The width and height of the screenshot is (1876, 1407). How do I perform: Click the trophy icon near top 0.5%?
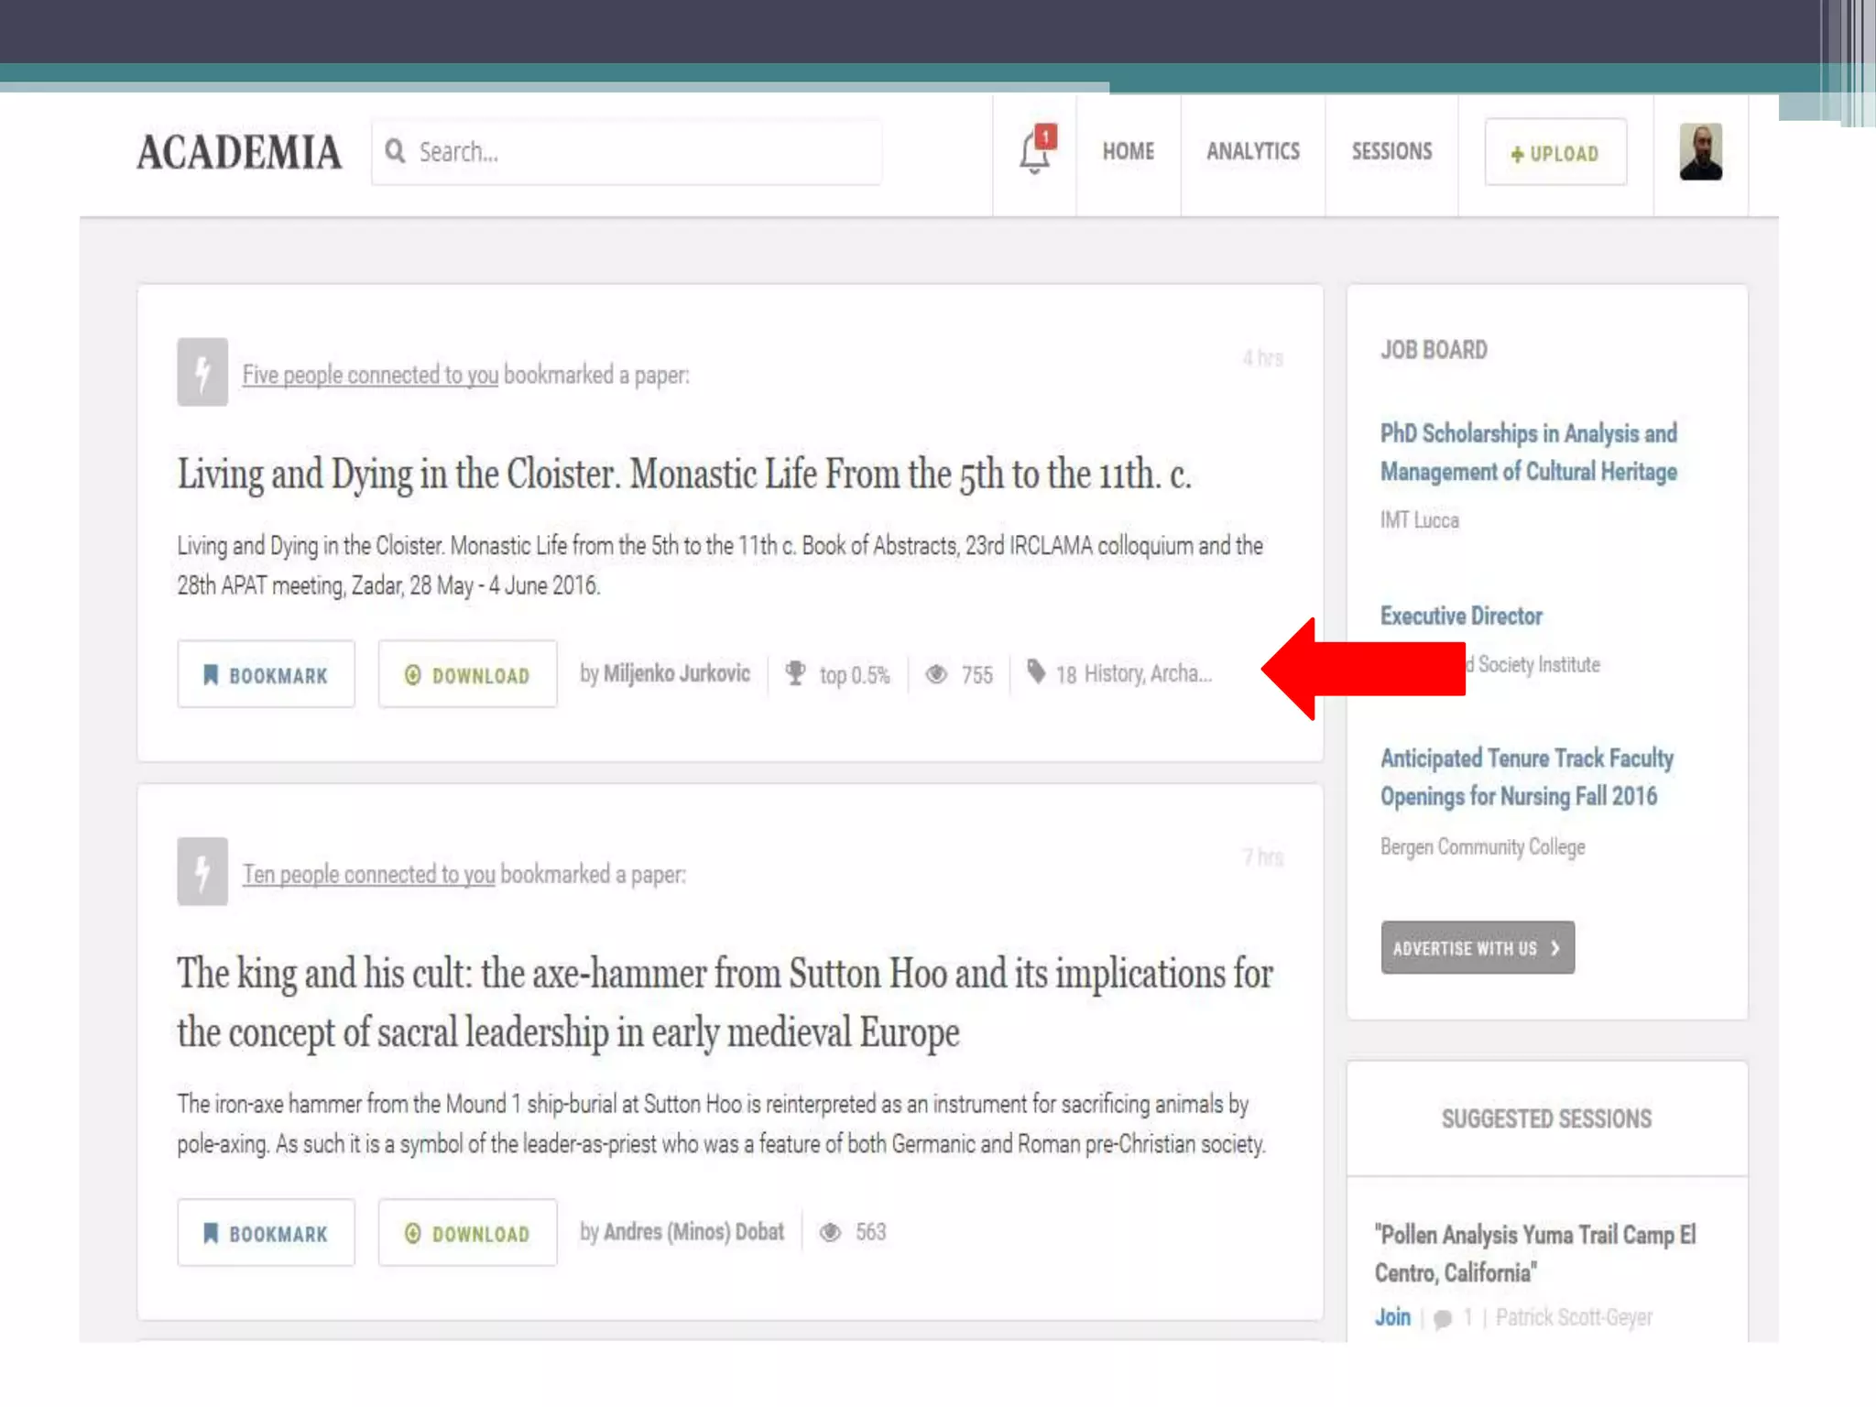[x=795, y=674]
